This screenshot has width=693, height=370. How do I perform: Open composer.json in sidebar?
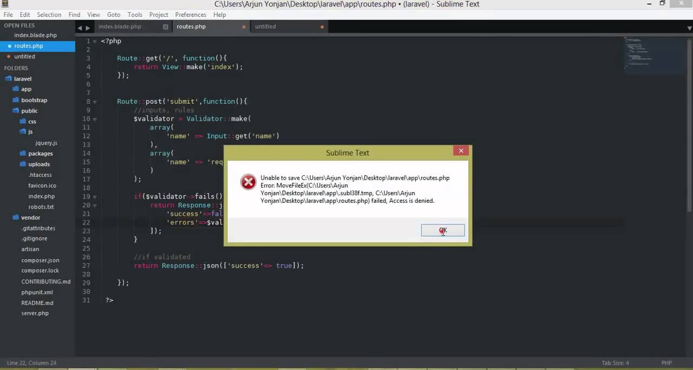pos(40,260)
